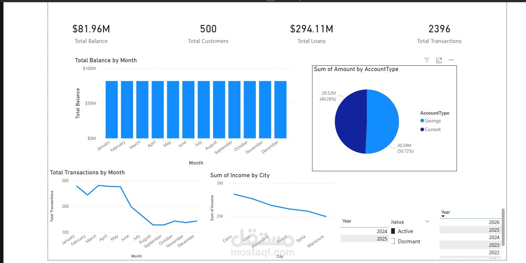This screenshot has width=526, height=263.
Task: Select the July bar in Total Balance chart
Action: [x=204, y=110]
